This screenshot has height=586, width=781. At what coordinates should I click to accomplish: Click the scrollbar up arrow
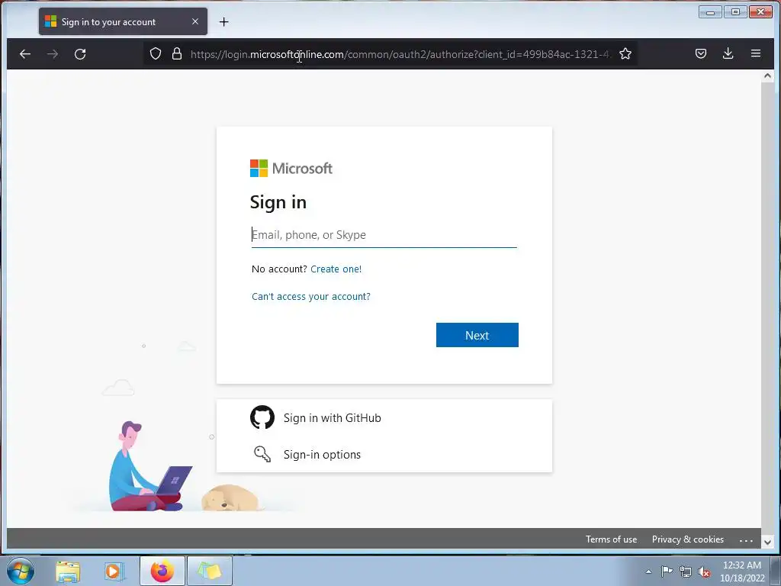click(x=767, y=76)
